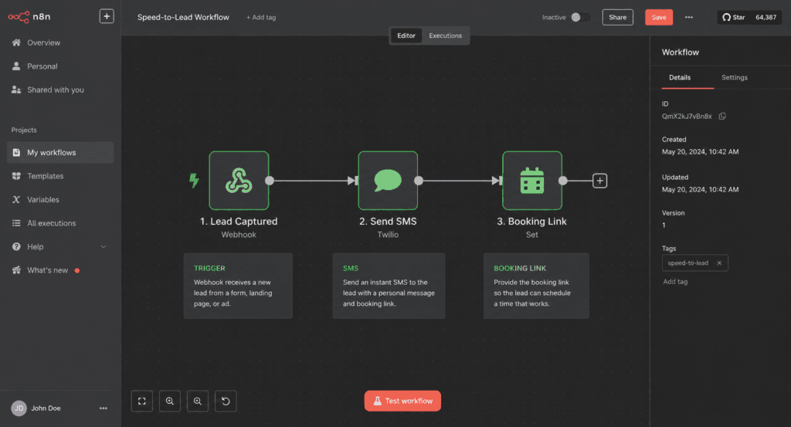Click Booking Link node output connector
791x427 pixels.
click(563, 181)
